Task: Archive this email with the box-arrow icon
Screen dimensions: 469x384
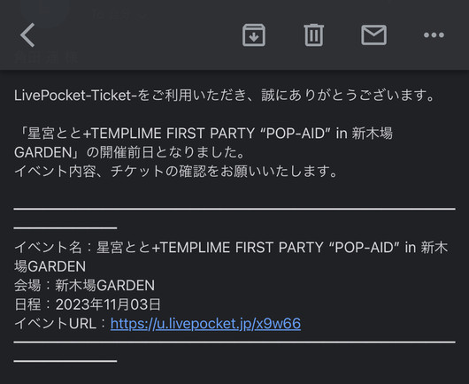Action: pos(254,35)
